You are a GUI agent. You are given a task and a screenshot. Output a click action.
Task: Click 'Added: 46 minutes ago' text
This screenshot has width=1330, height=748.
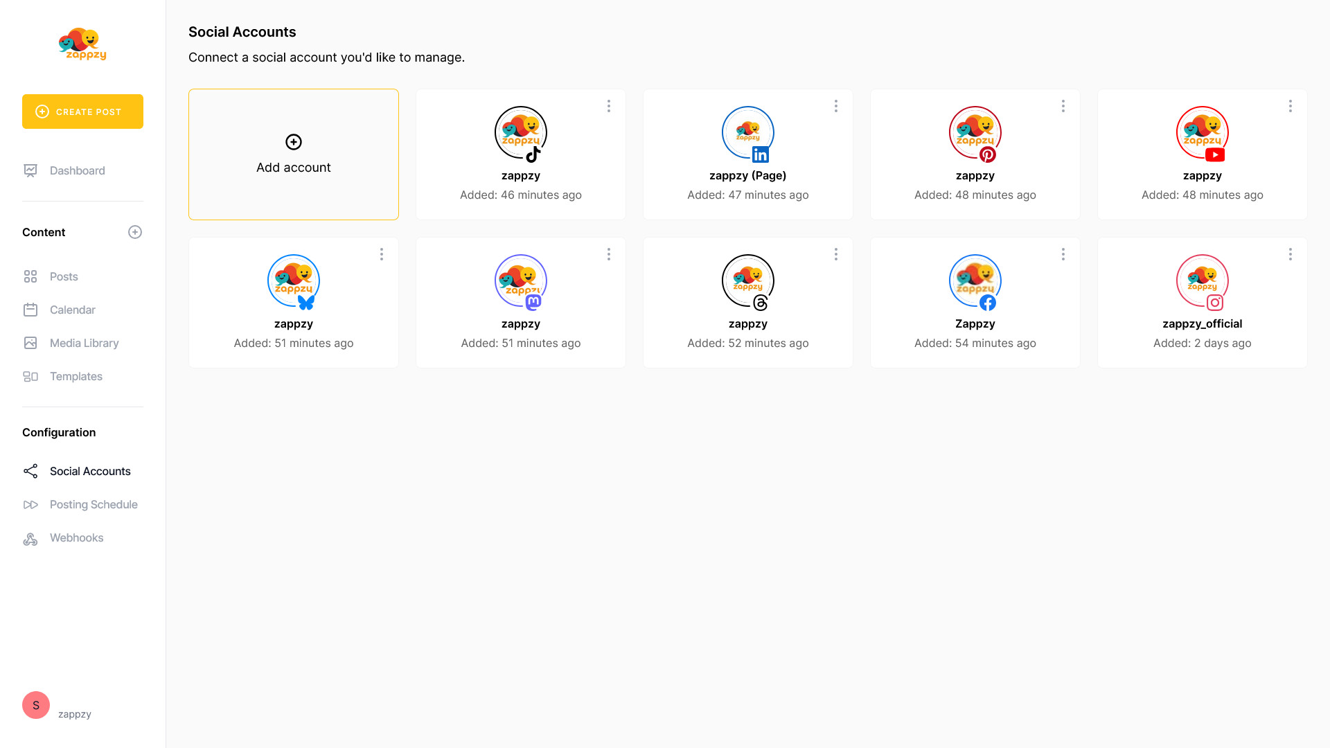pyautogui.click(x=521, y=195)
